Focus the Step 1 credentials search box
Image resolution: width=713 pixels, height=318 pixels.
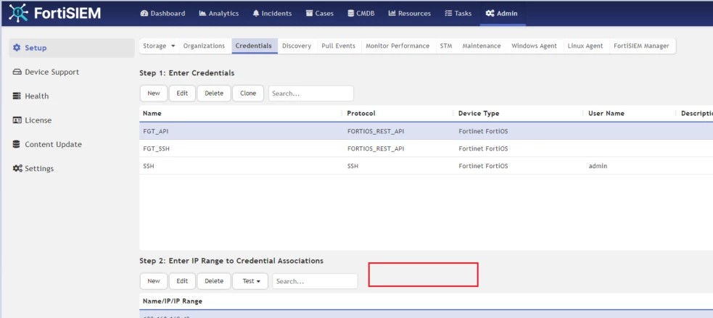pos(311,93)
